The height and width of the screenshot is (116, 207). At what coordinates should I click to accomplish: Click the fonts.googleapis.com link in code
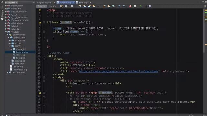tap(119, 71)
